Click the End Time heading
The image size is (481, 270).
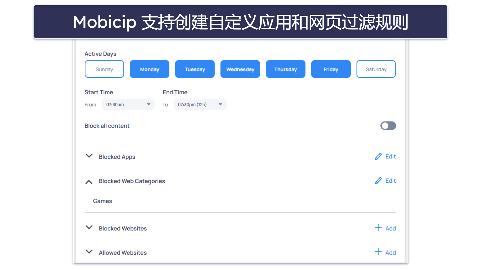175,92
